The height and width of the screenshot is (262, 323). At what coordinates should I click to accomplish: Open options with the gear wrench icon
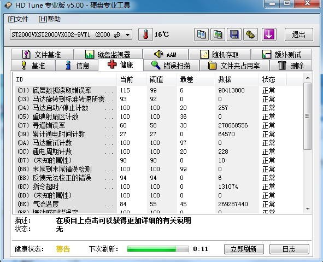pyautogui.click(x=251, y=34)
